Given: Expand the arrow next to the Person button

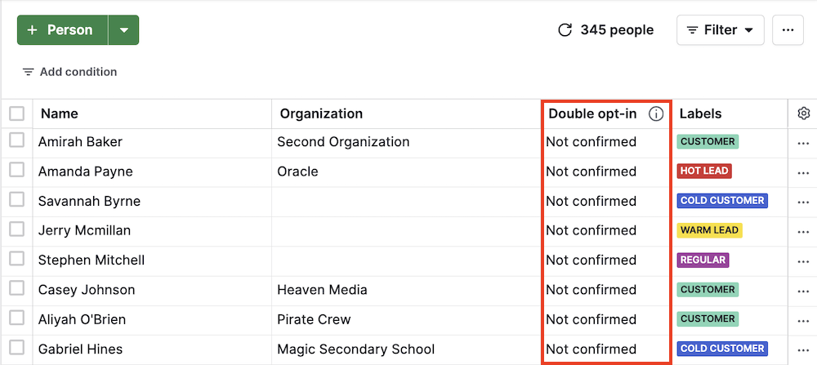Looking at the screenshot, I should 123,30.
